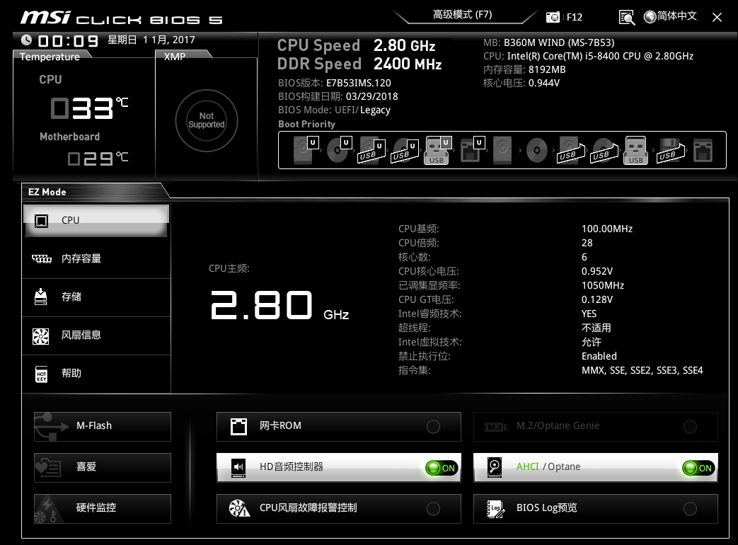Click the clock icon beside the time
Screen dimensions: 738x545
pyautogui.click(x=26, y=40)
